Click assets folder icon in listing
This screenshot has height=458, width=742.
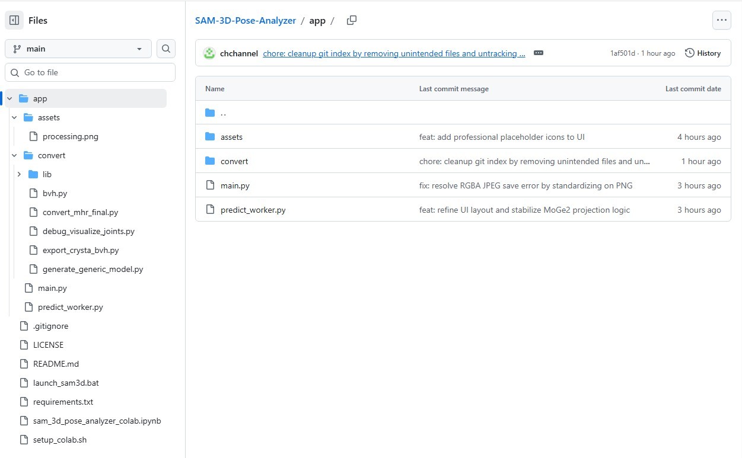210,137
